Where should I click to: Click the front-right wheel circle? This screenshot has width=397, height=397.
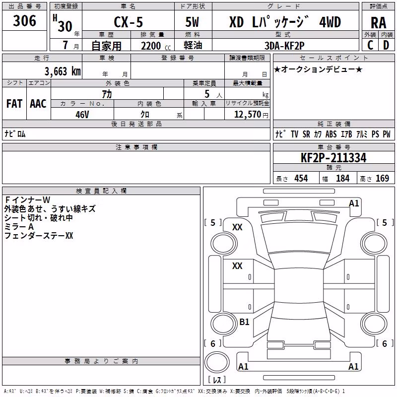(x=375, y=244)
